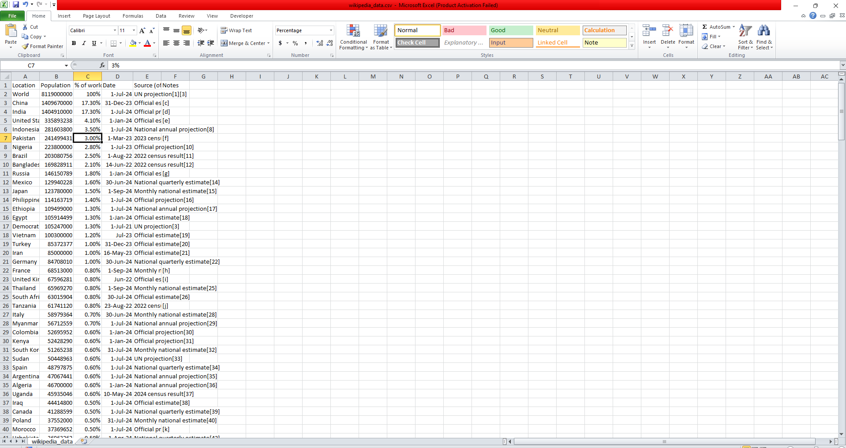Click the Sort & Filter button
Viewport: 846px width, 448px height.
(x=745, y=37)
